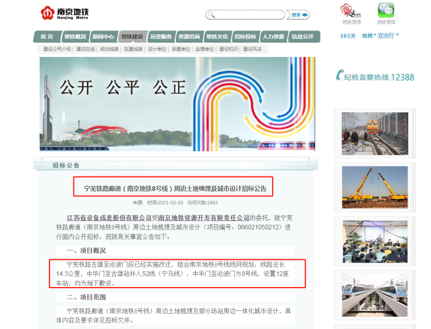Go to the 首页 home tab
This screenshot has width=431, height=329.
point(47,37)
